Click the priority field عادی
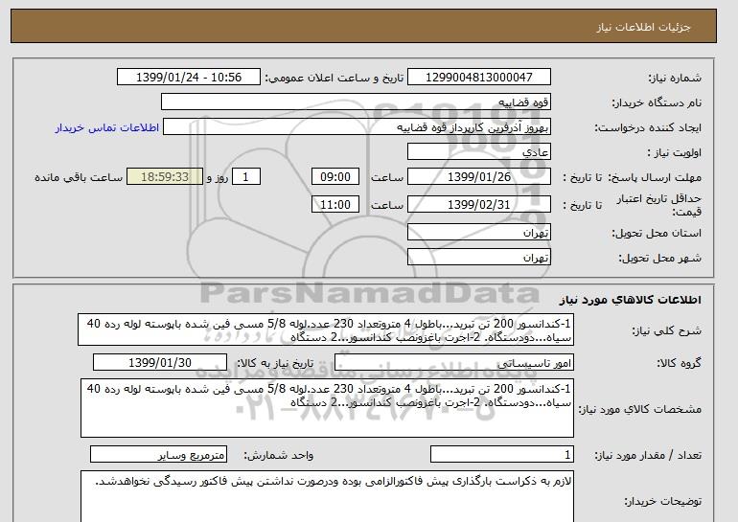Viewport: 738px width, 522px height. click(x=478, y=152)
